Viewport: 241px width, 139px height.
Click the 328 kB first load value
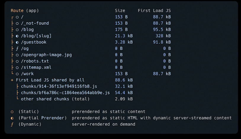click(x=163, y=36)
